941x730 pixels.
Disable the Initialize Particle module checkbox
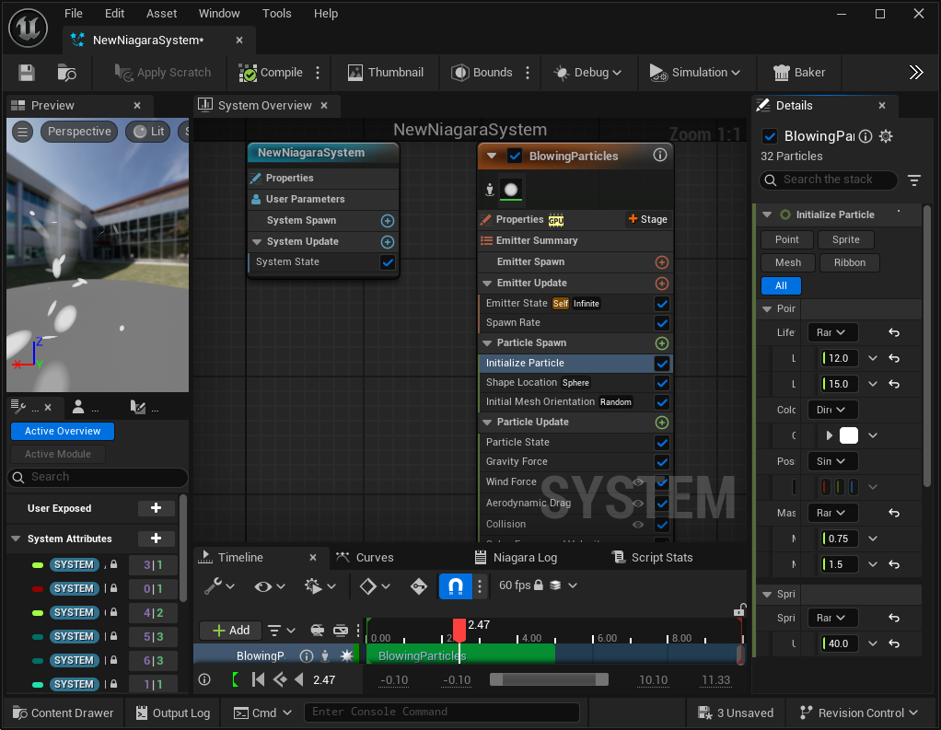(x=662, y=364)
